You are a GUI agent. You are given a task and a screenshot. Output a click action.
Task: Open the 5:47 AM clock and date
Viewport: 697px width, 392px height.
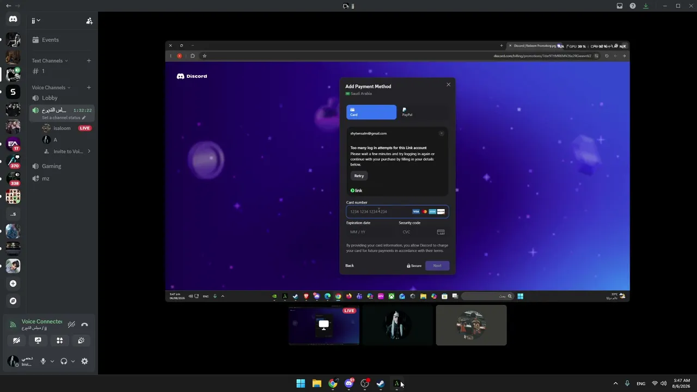tap(682, 383)
